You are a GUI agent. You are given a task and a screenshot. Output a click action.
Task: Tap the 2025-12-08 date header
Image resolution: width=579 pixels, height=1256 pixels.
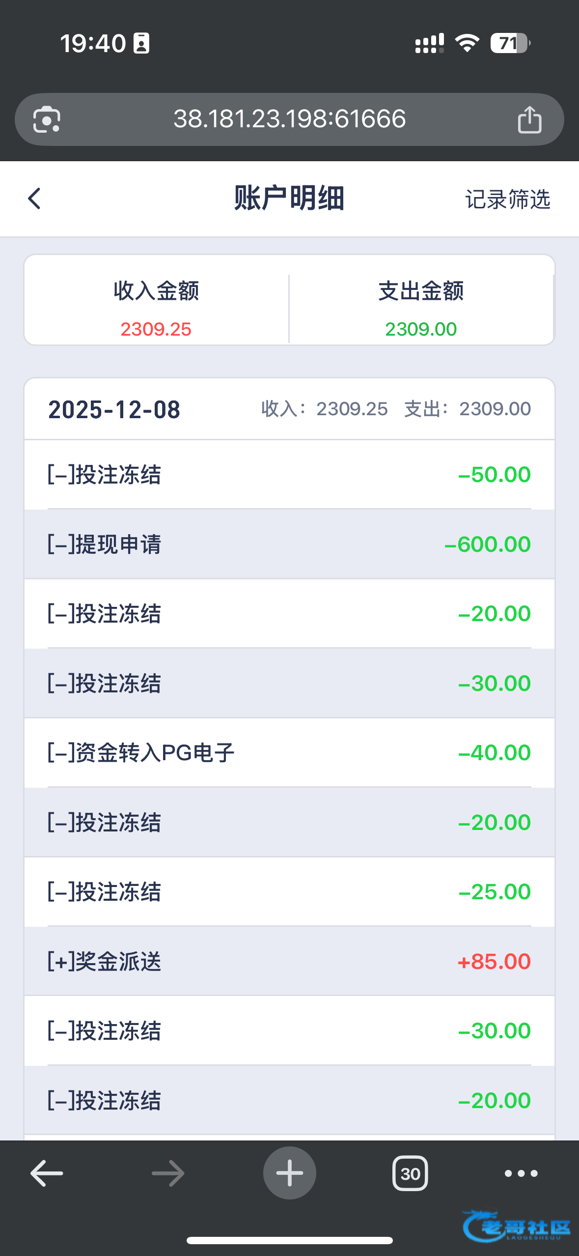click(114, 409)
